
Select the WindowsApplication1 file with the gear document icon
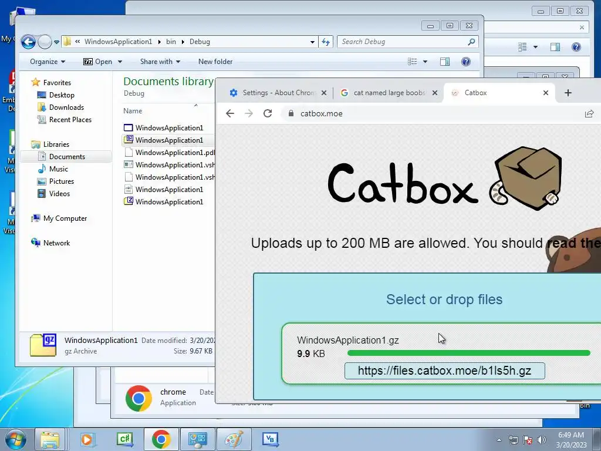click(x=168, y=190)
